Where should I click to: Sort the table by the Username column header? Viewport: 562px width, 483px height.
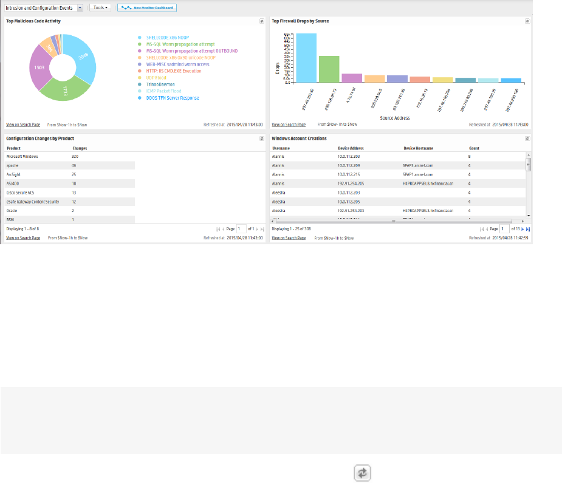tap(281, 148)
